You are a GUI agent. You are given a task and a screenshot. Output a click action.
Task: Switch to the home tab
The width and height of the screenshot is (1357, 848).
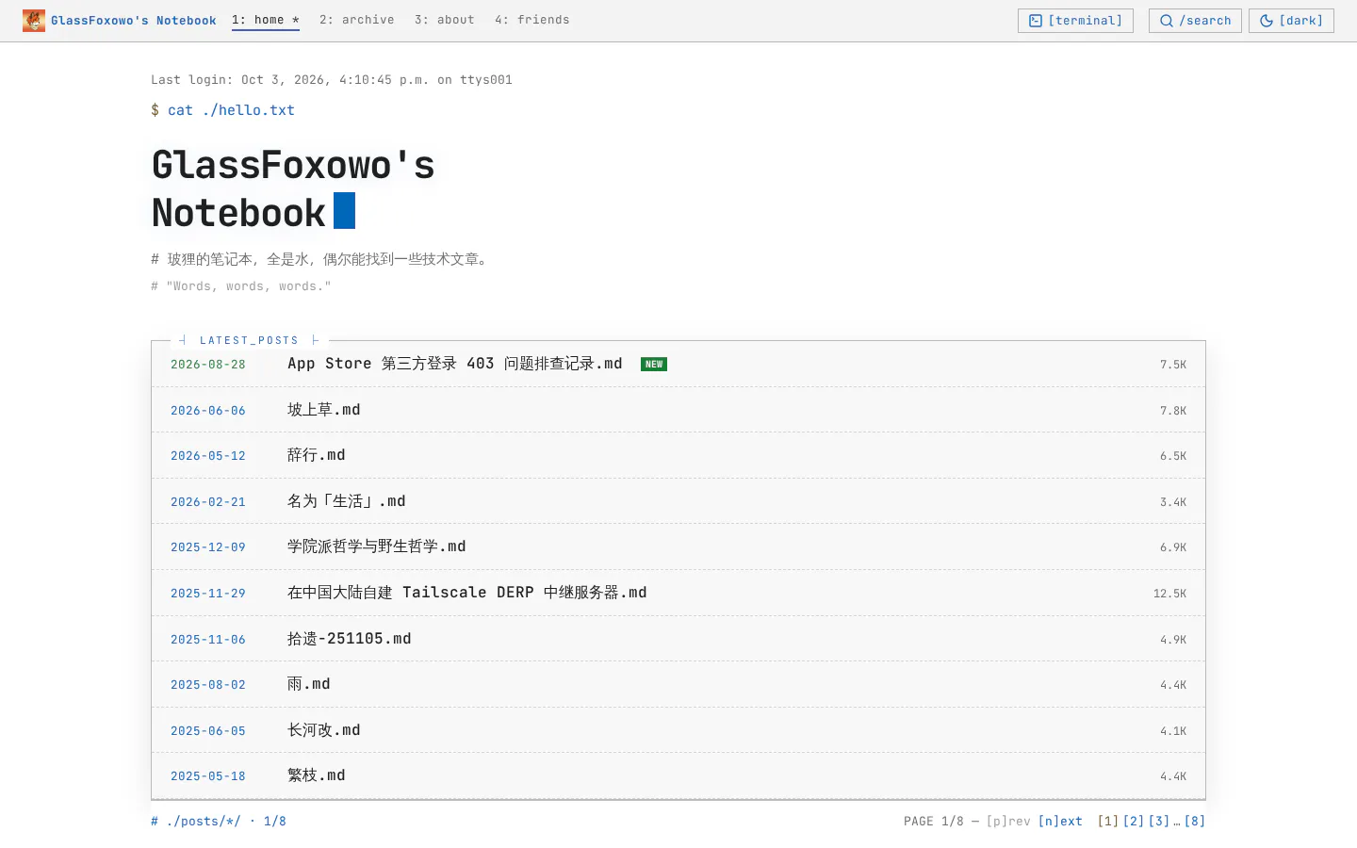pyautogui.click(x=266, y=20)
